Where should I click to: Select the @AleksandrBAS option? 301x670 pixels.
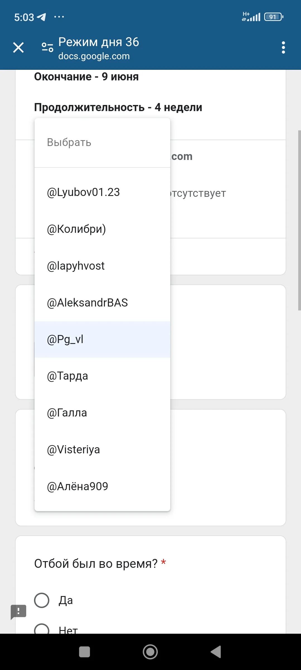coord(88,302)
